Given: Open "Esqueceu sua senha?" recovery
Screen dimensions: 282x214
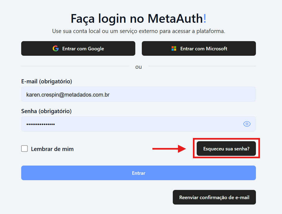Looking at the screenshot, I should click(x=226, y=149).
